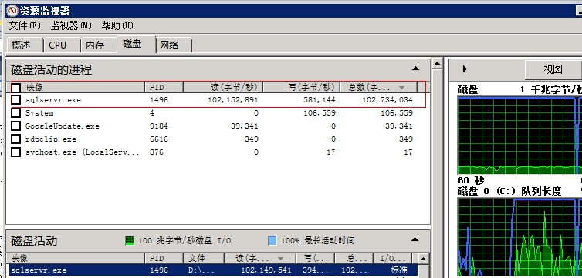Collapse the 磁盘活动 section
Image resolution: width=582 pixels, height=278 pixels.
pyautogui.click(x=415, y=239)
